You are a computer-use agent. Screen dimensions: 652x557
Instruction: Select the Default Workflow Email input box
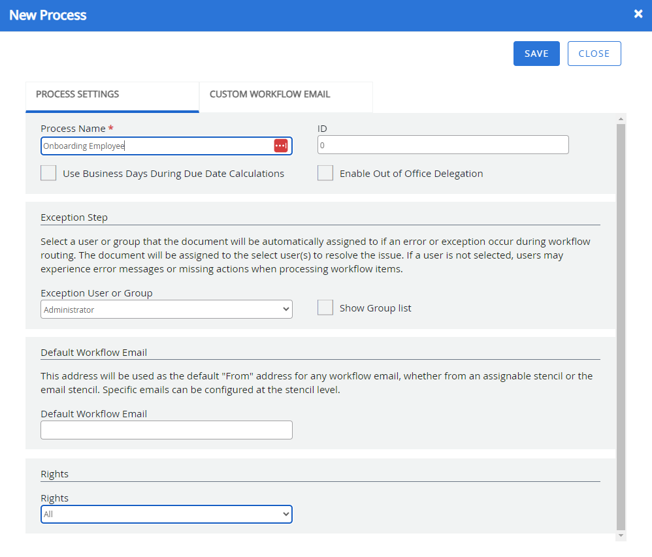point(166,430)
